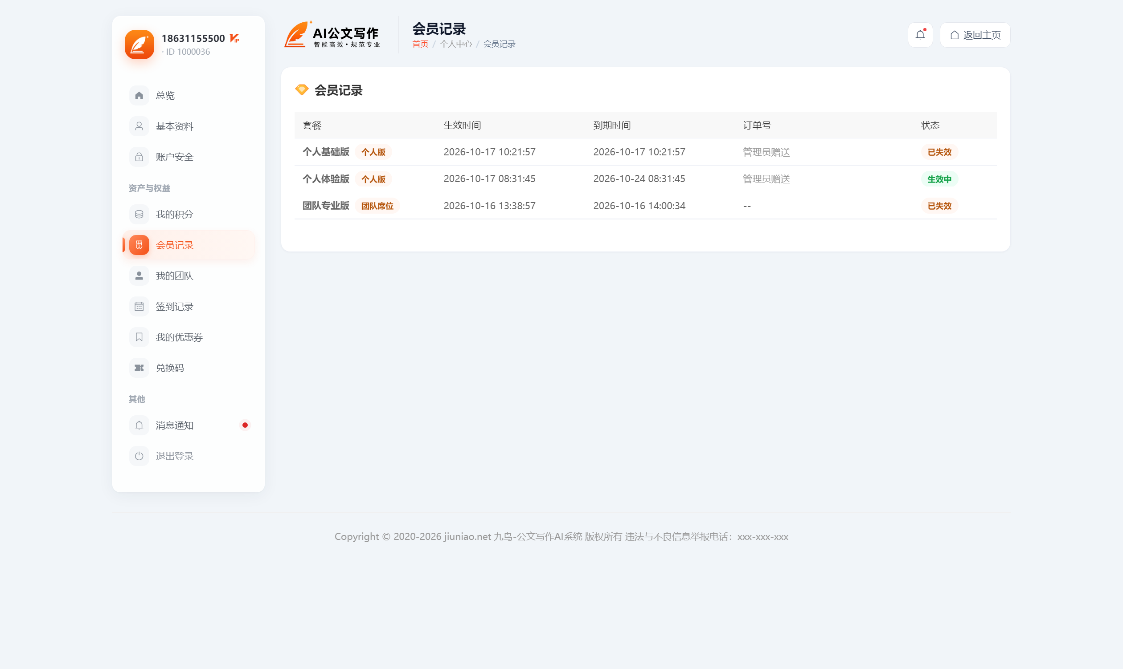
Task: Click 退出登录 to log out
Action: tap(188, 456)
